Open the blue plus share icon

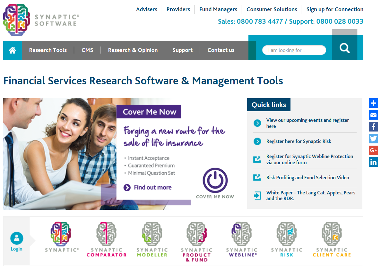point(374,103)
